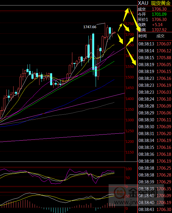Click the 1700 price axis label
The image size is (172, 213).
pyautogui.click(x=130, y=34)
